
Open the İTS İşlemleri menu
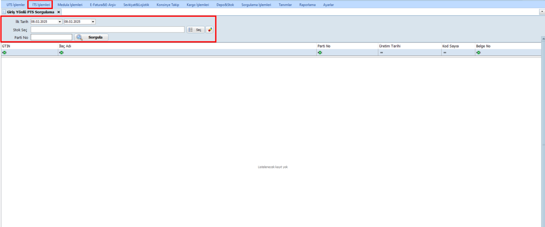(x=41, y=5)
